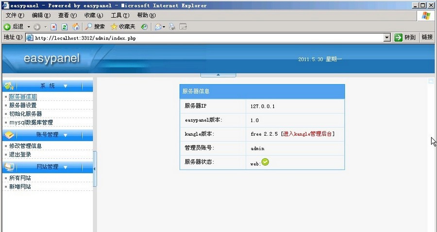Click the 127.0.0.1 server IP value
Image resolution: width=437 pixels, height=232 pixels.
click(263, 107)
